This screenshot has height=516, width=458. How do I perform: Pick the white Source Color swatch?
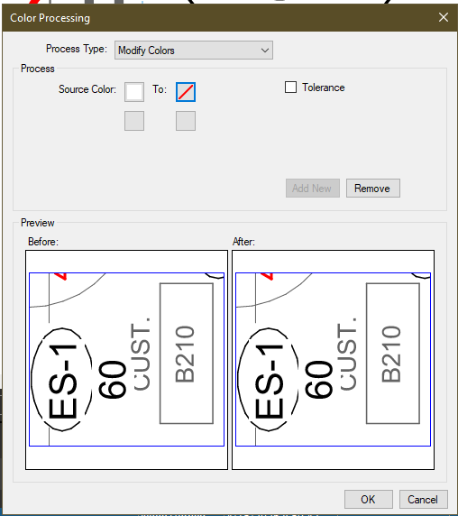coord(134,92)
